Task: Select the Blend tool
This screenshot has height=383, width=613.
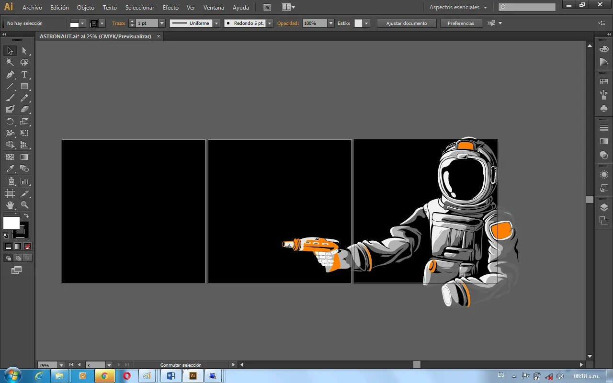Action: 24,169
